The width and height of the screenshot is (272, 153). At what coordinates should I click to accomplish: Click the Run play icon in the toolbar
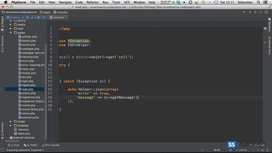(x=250, y=12)
